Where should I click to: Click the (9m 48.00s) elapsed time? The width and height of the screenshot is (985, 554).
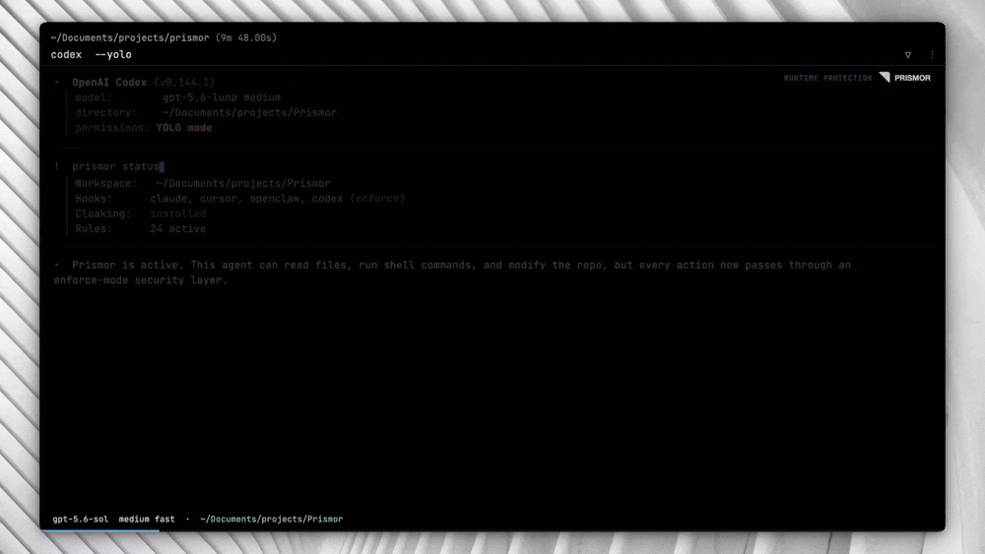click(x=246, y=37)
